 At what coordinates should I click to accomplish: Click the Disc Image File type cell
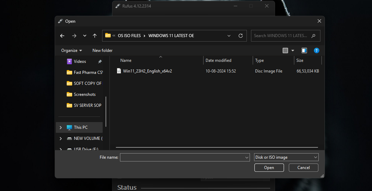coord(269,71)
